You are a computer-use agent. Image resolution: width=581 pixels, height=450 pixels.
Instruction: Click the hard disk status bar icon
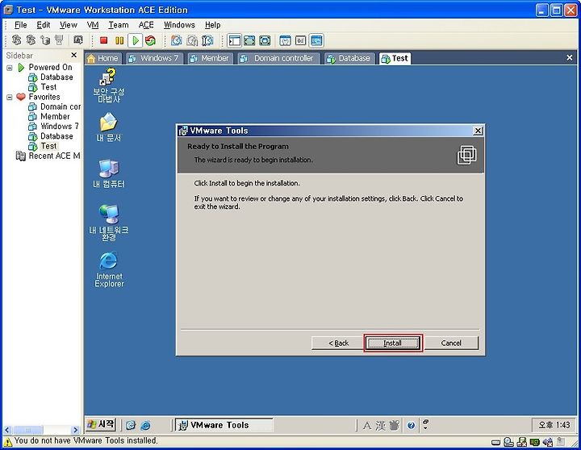(495, 442)
